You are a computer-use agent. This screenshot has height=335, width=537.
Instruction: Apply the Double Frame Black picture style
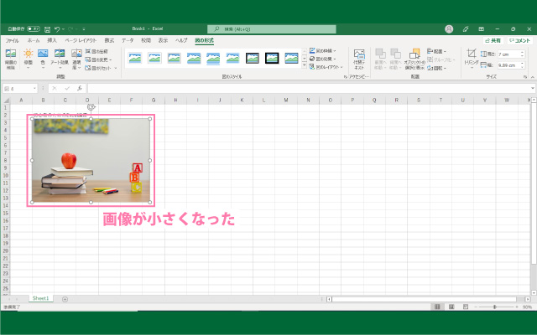point(253,58)
